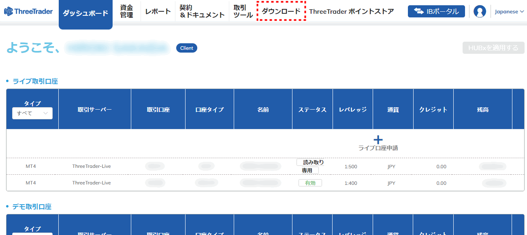
Task: Click the 0.00 credit in the 1:400 row
Action: (x=442, y=183)
